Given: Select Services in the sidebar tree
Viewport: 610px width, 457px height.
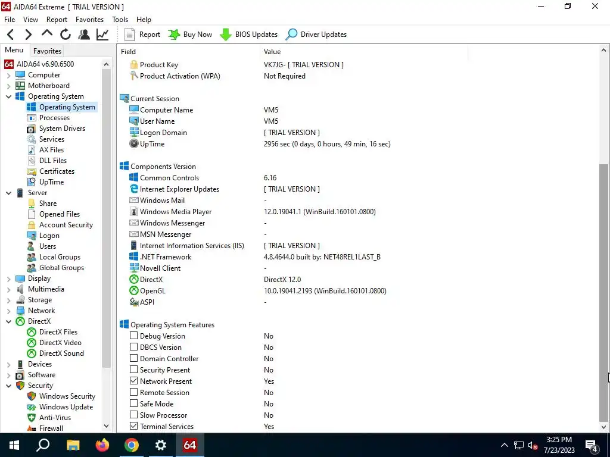Looking at the screenshot, I should [52, 139].
